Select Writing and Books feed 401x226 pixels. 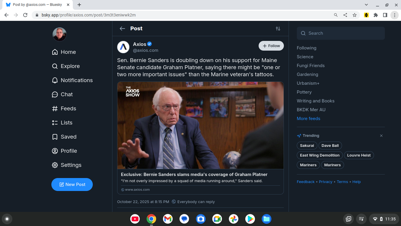click(316, 101)
